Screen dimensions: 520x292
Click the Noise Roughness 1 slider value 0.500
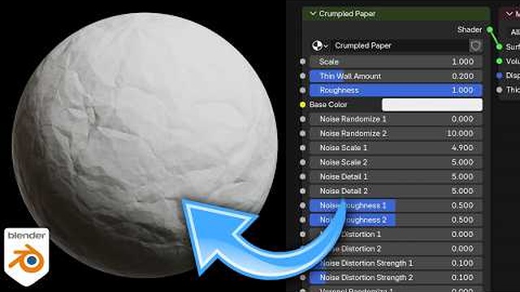point(396,205)
